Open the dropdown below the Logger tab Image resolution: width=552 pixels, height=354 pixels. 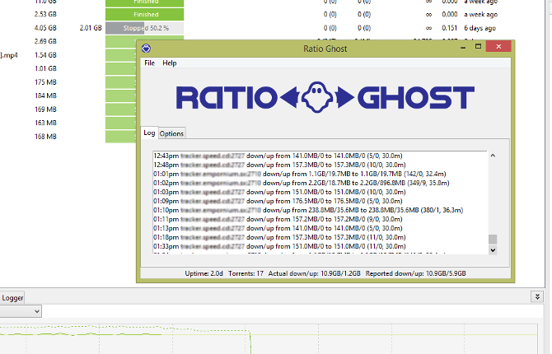coord(21,311)
